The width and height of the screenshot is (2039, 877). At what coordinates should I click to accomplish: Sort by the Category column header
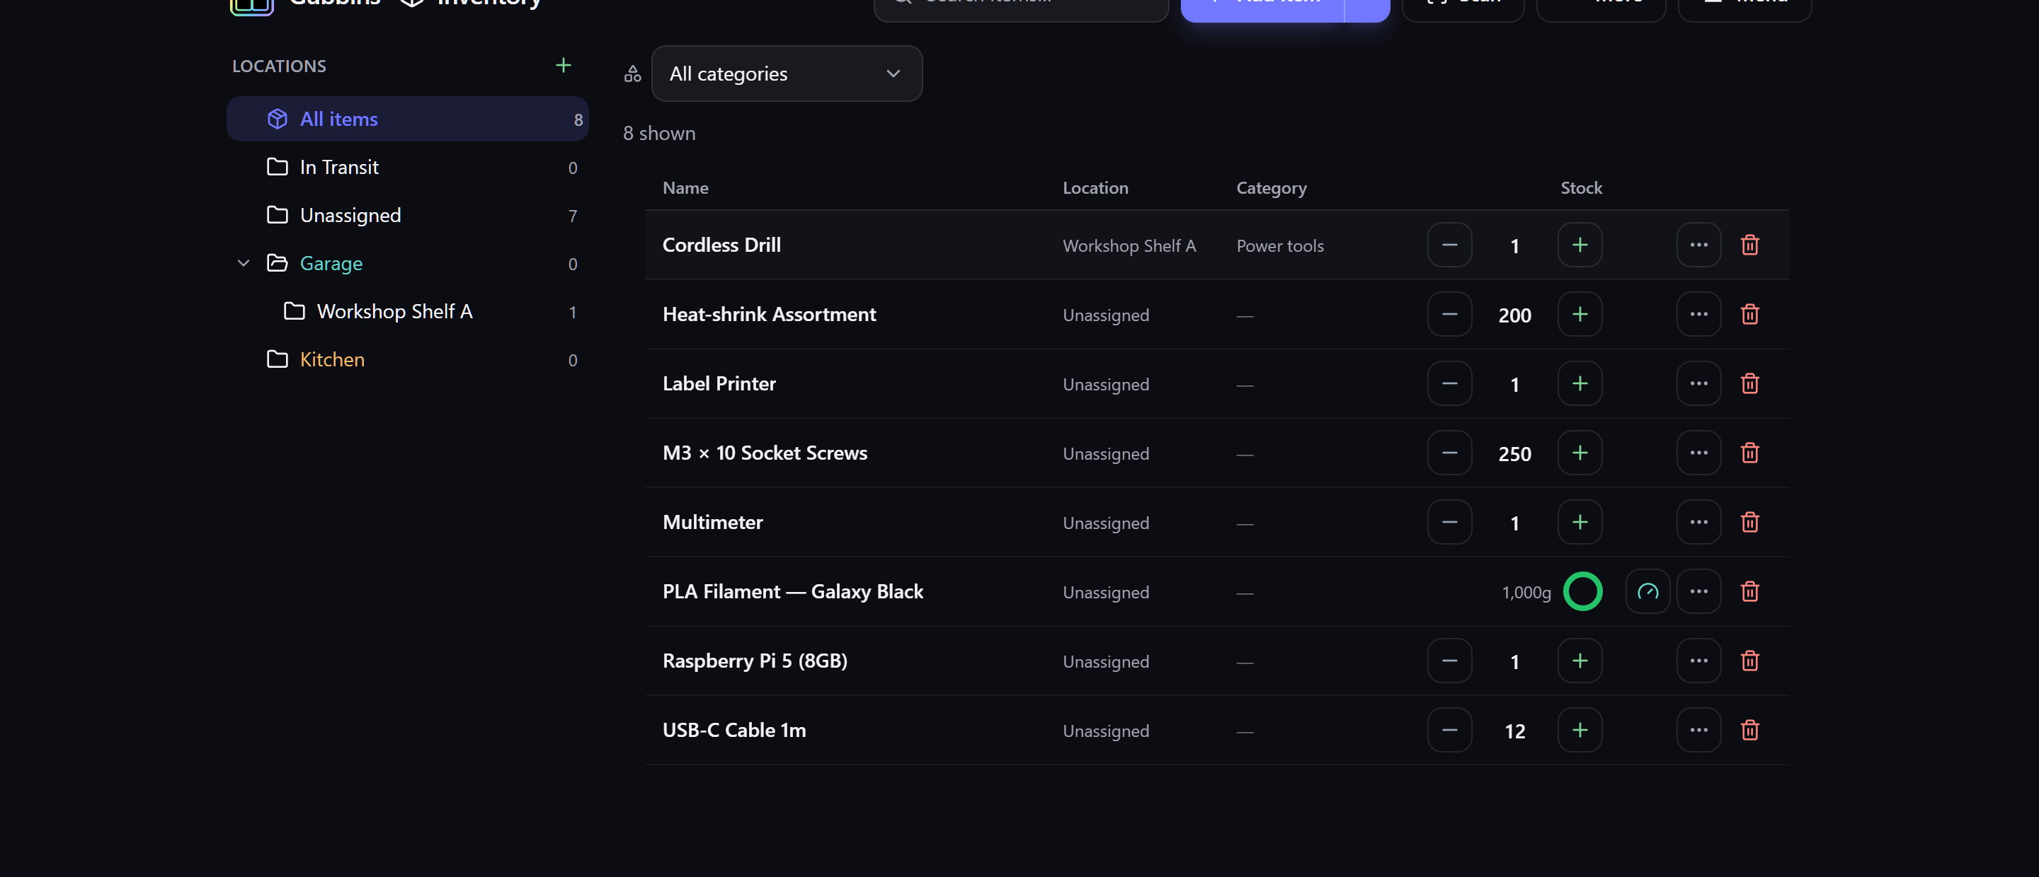1272,187
